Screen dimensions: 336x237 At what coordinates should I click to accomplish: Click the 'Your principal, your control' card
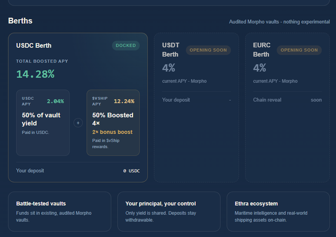[169, 211]
